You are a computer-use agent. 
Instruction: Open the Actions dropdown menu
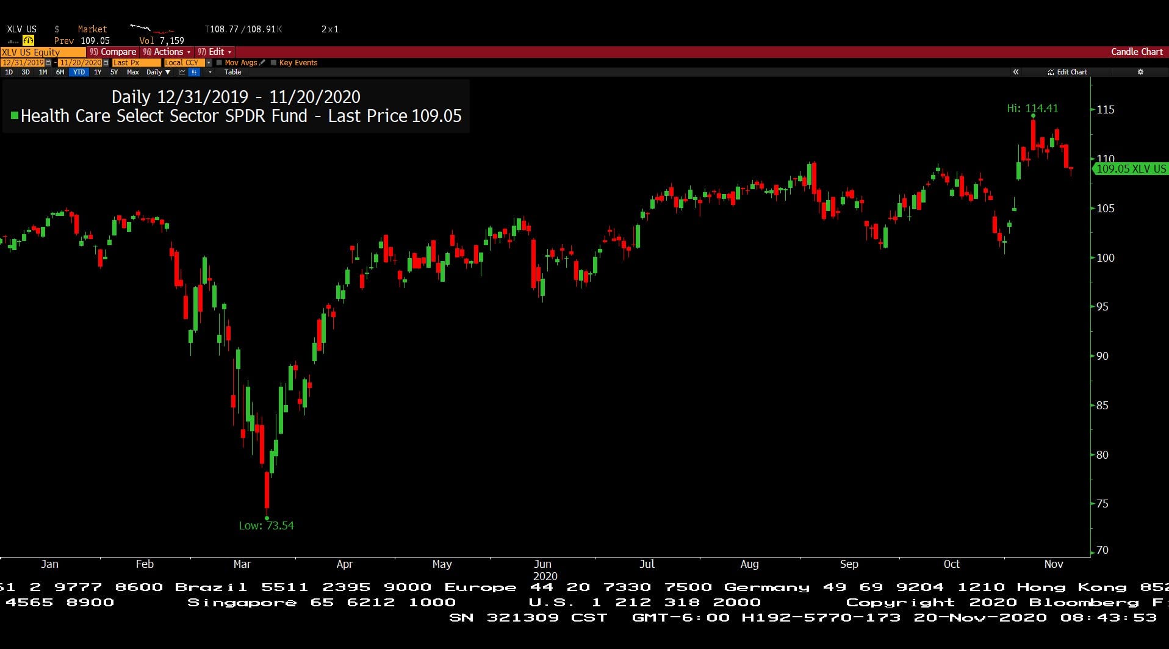167,52
